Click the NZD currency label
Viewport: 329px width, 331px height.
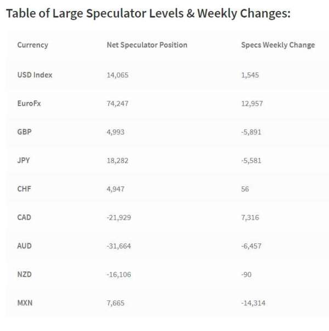(x=24, y=275)
